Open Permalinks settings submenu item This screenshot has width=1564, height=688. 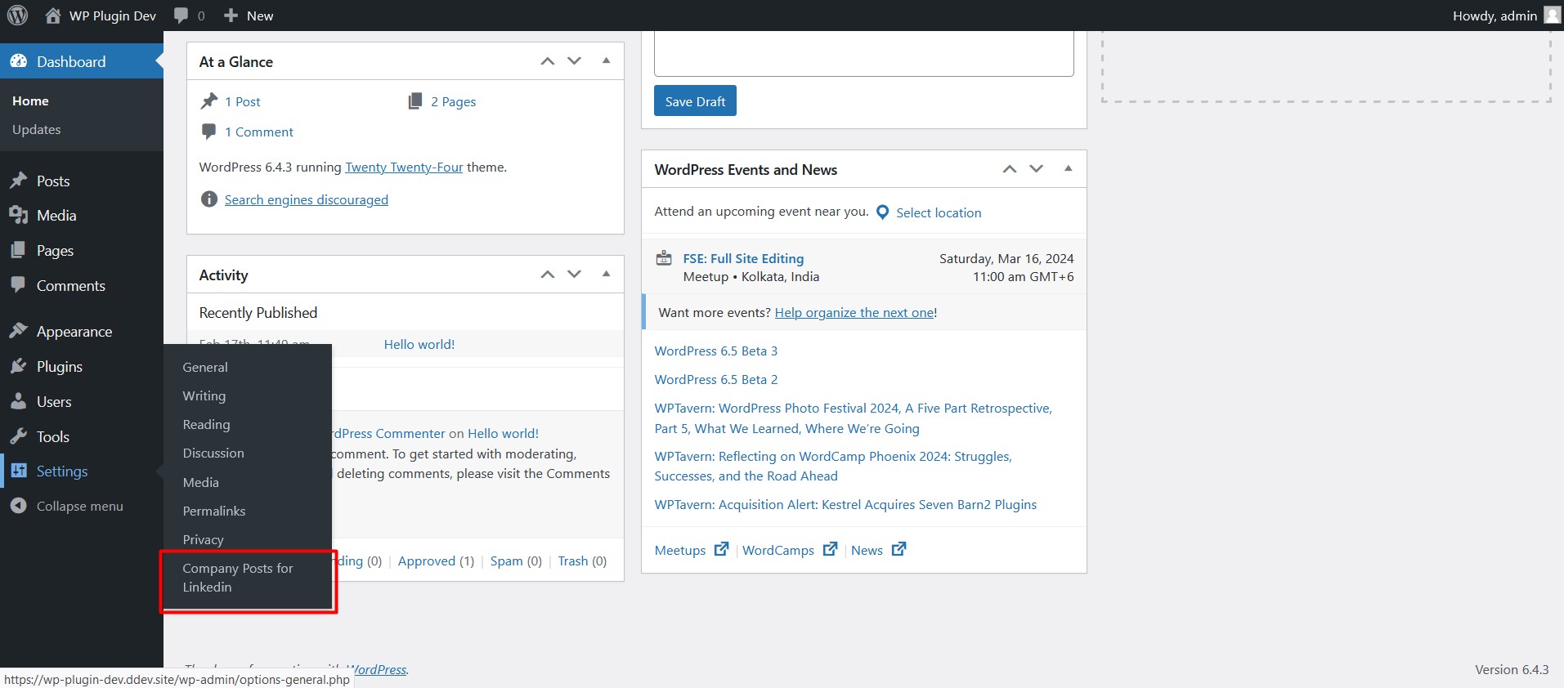[214, 511]
